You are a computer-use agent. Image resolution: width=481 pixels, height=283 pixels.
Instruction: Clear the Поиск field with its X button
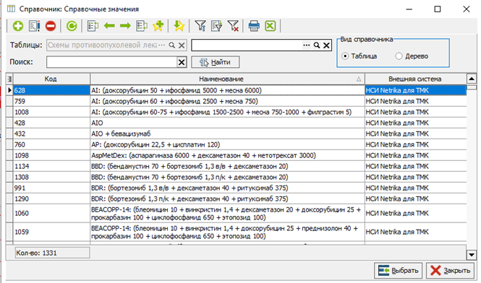click(x=182, y=62)
